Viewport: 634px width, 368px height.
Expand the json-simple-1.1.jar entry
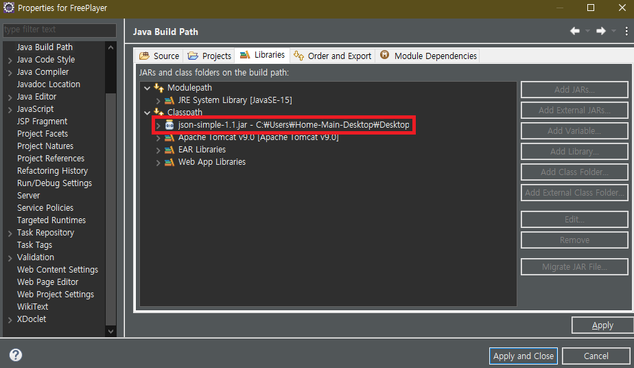point(158,126)
